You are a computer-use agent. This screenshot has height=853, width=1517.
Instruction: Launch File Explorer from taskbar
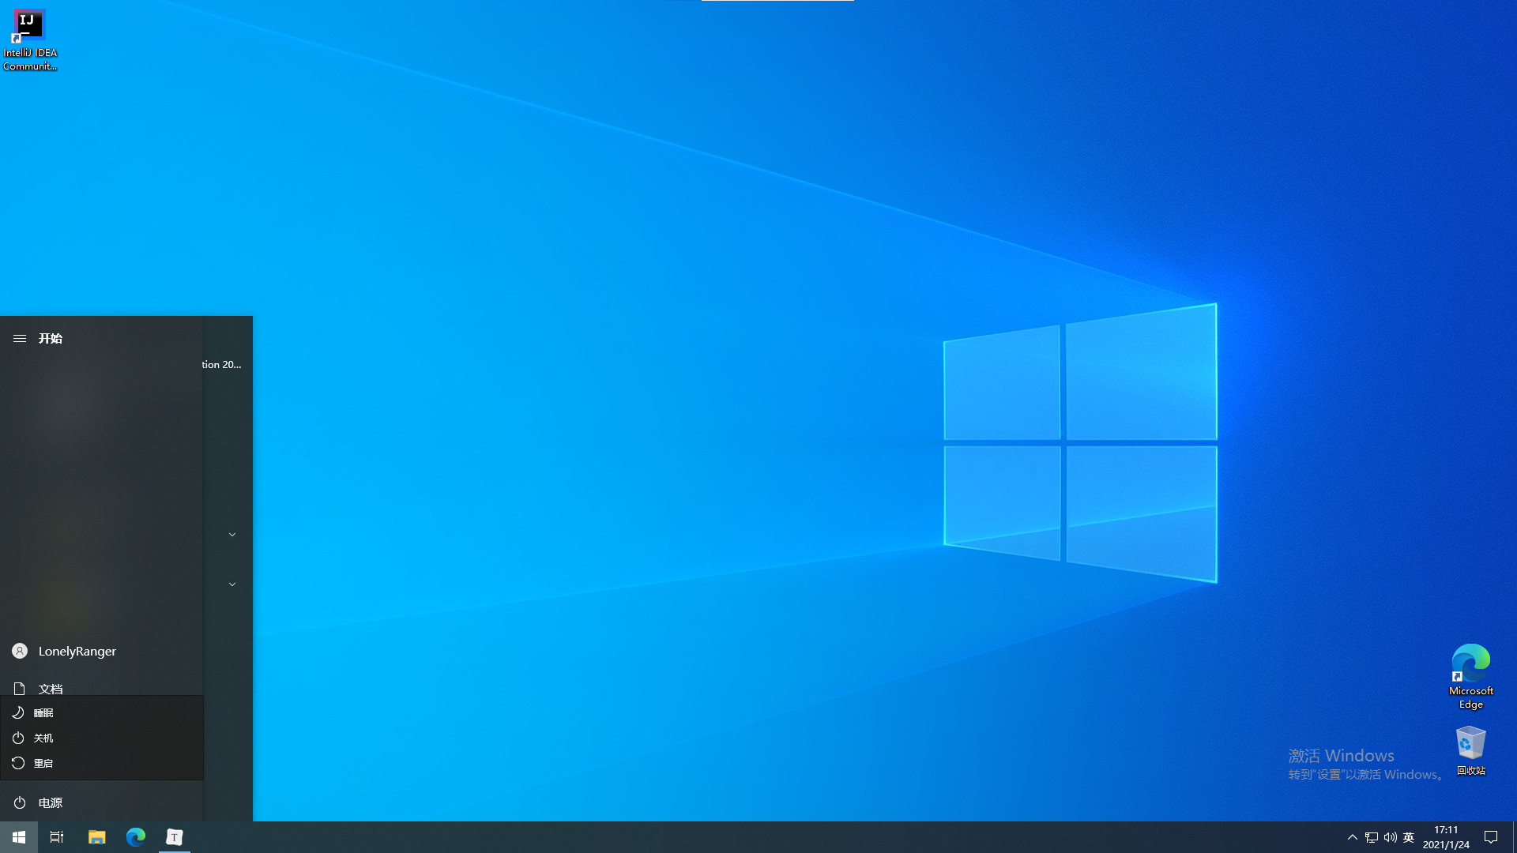point(96,837)
